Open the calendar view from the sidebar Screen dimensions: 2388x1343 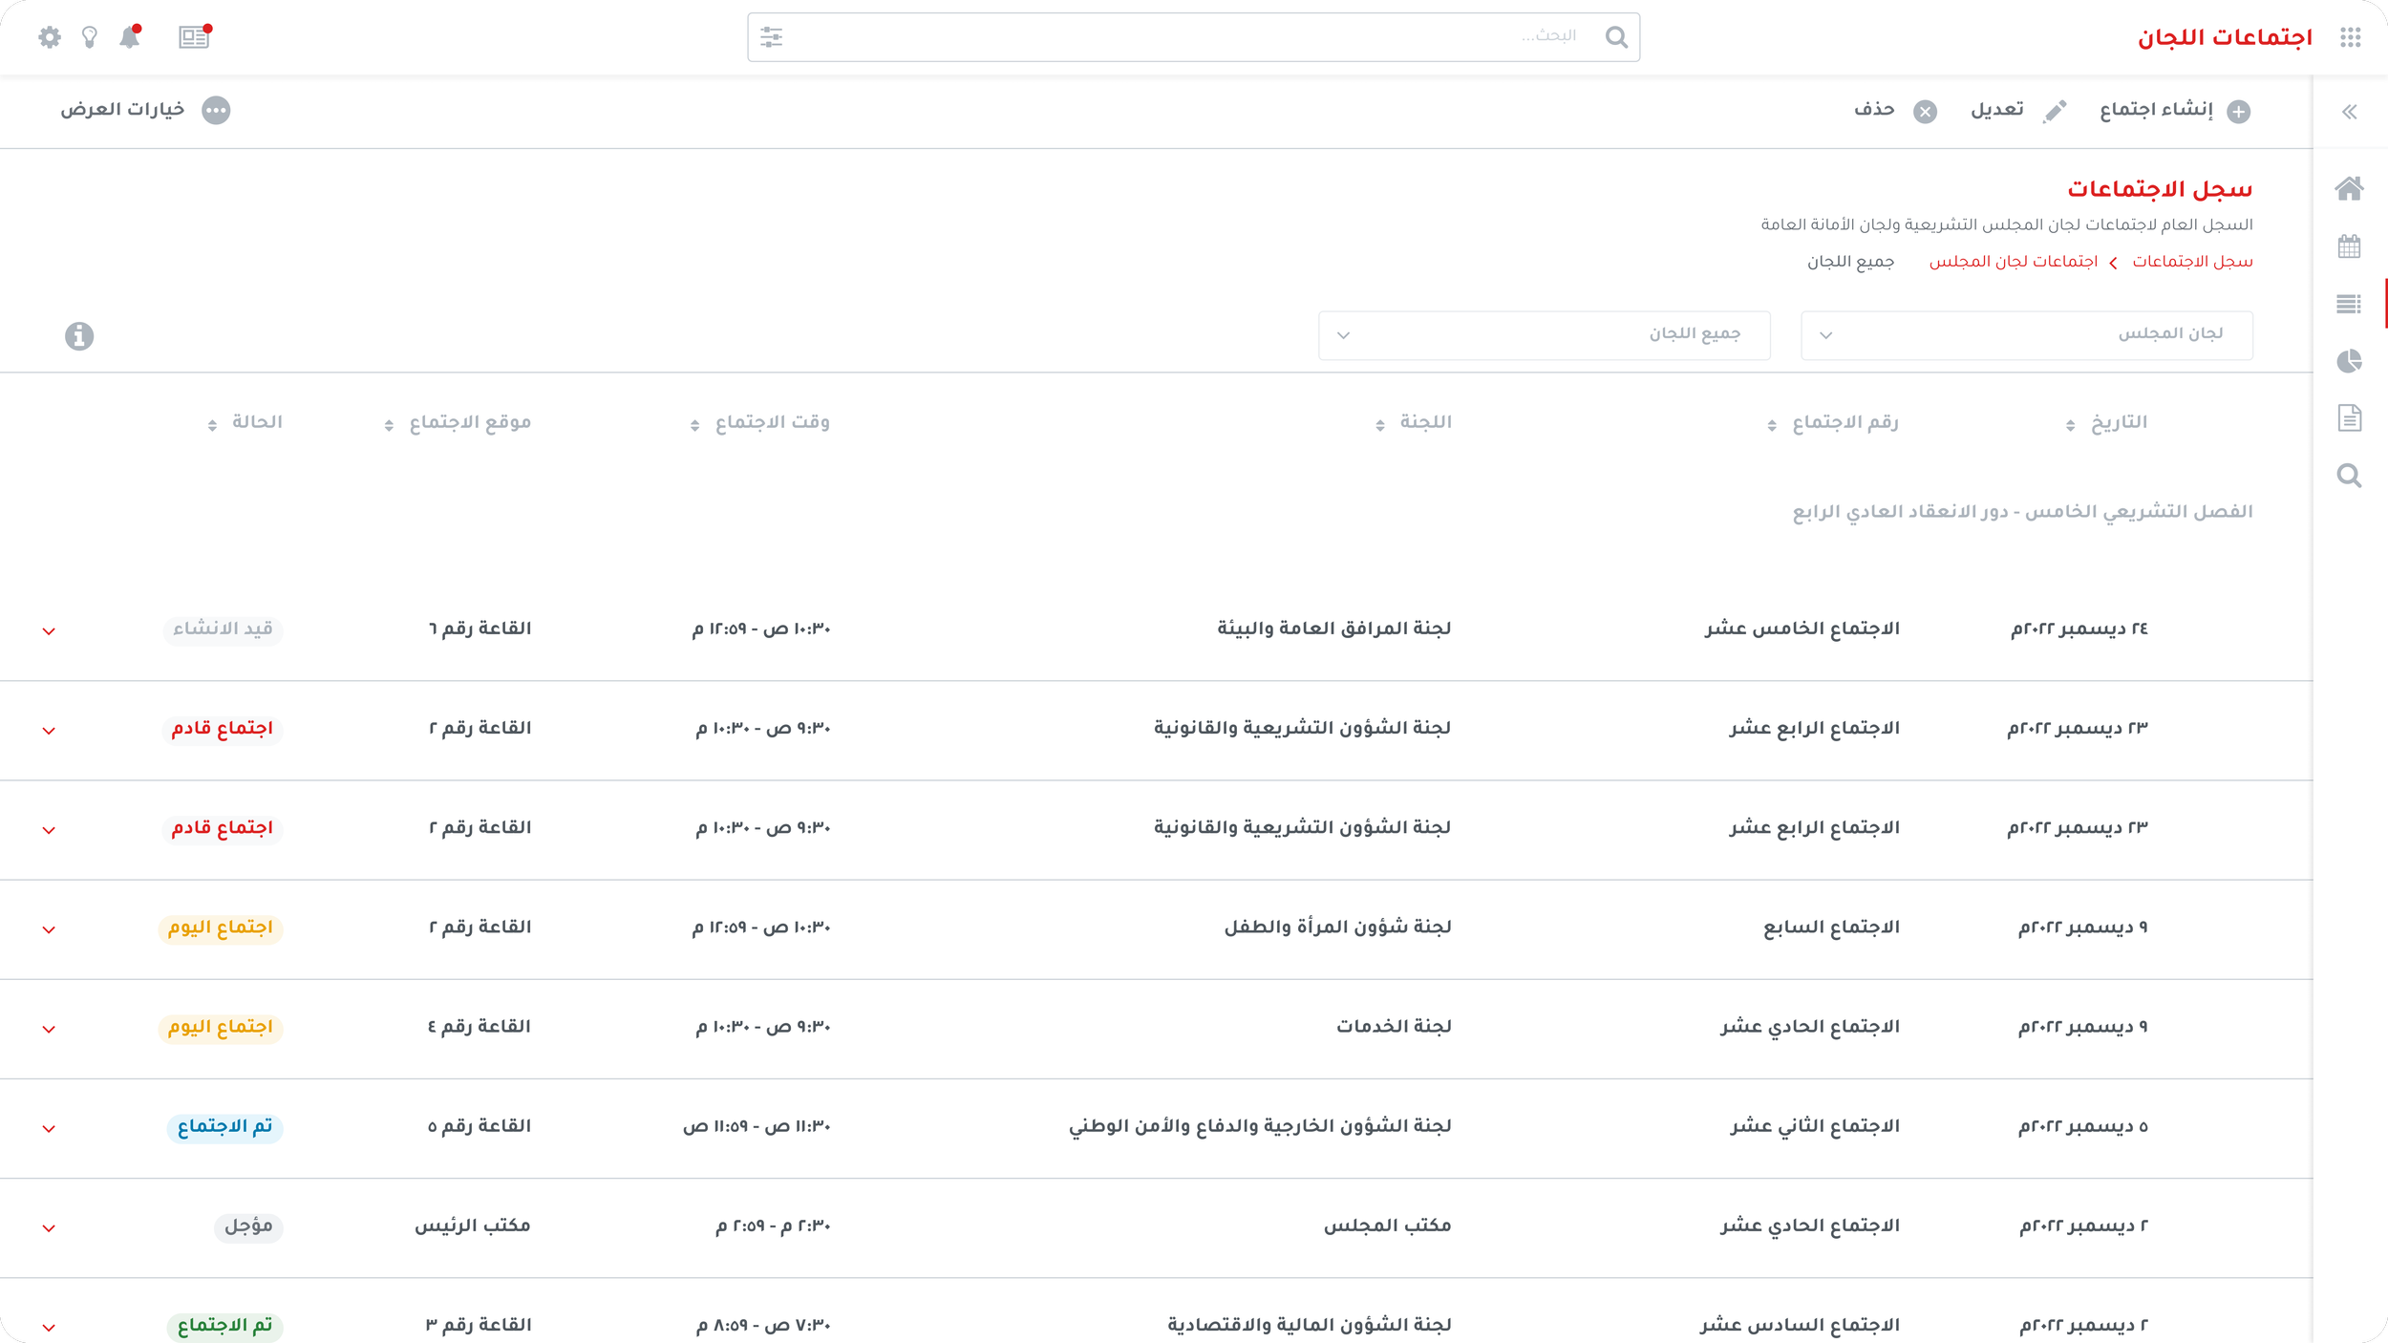[2349, 246]
